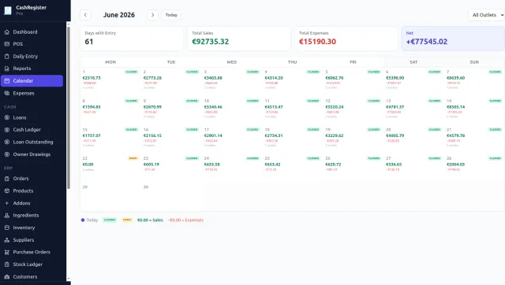
Task: Go to previous month with left chevron
Action: (x=85, y=15)
